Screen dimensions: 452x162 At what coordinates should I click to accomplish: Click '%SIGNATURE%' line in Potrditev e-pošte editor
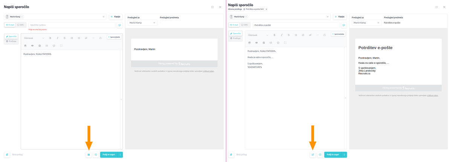(255, 67)
